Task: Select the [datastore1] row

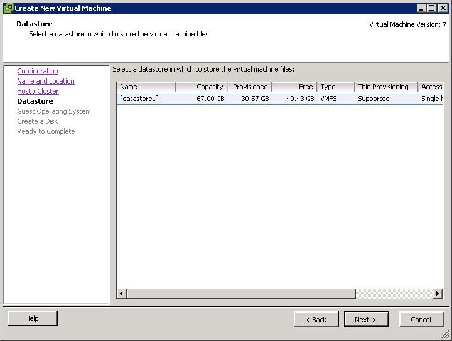Action: [279, 99]
